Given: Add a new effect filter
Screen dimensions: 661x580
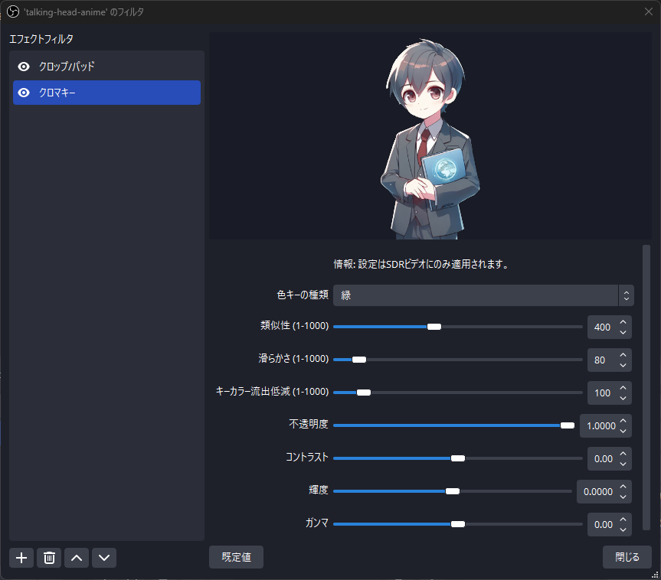Looking at the screenshot, I should [x=21, y=558].
